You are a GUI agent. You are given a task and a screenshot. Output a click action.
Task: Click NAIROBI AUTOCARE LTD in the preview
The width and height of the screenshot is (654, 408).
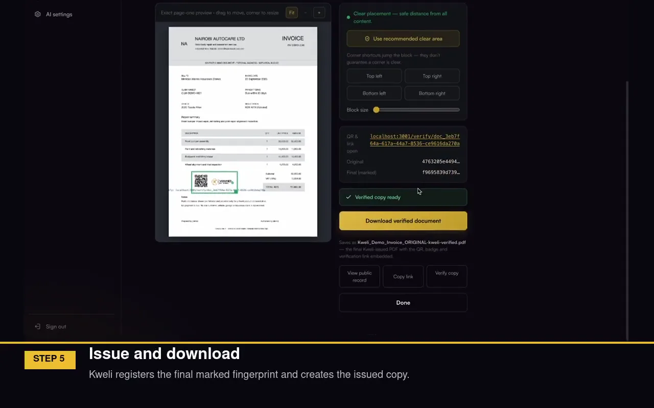click(x=220, y=39)
